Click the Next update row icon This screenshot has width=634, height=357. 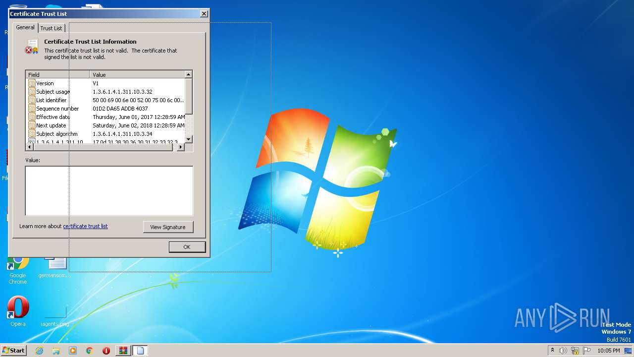32,125
